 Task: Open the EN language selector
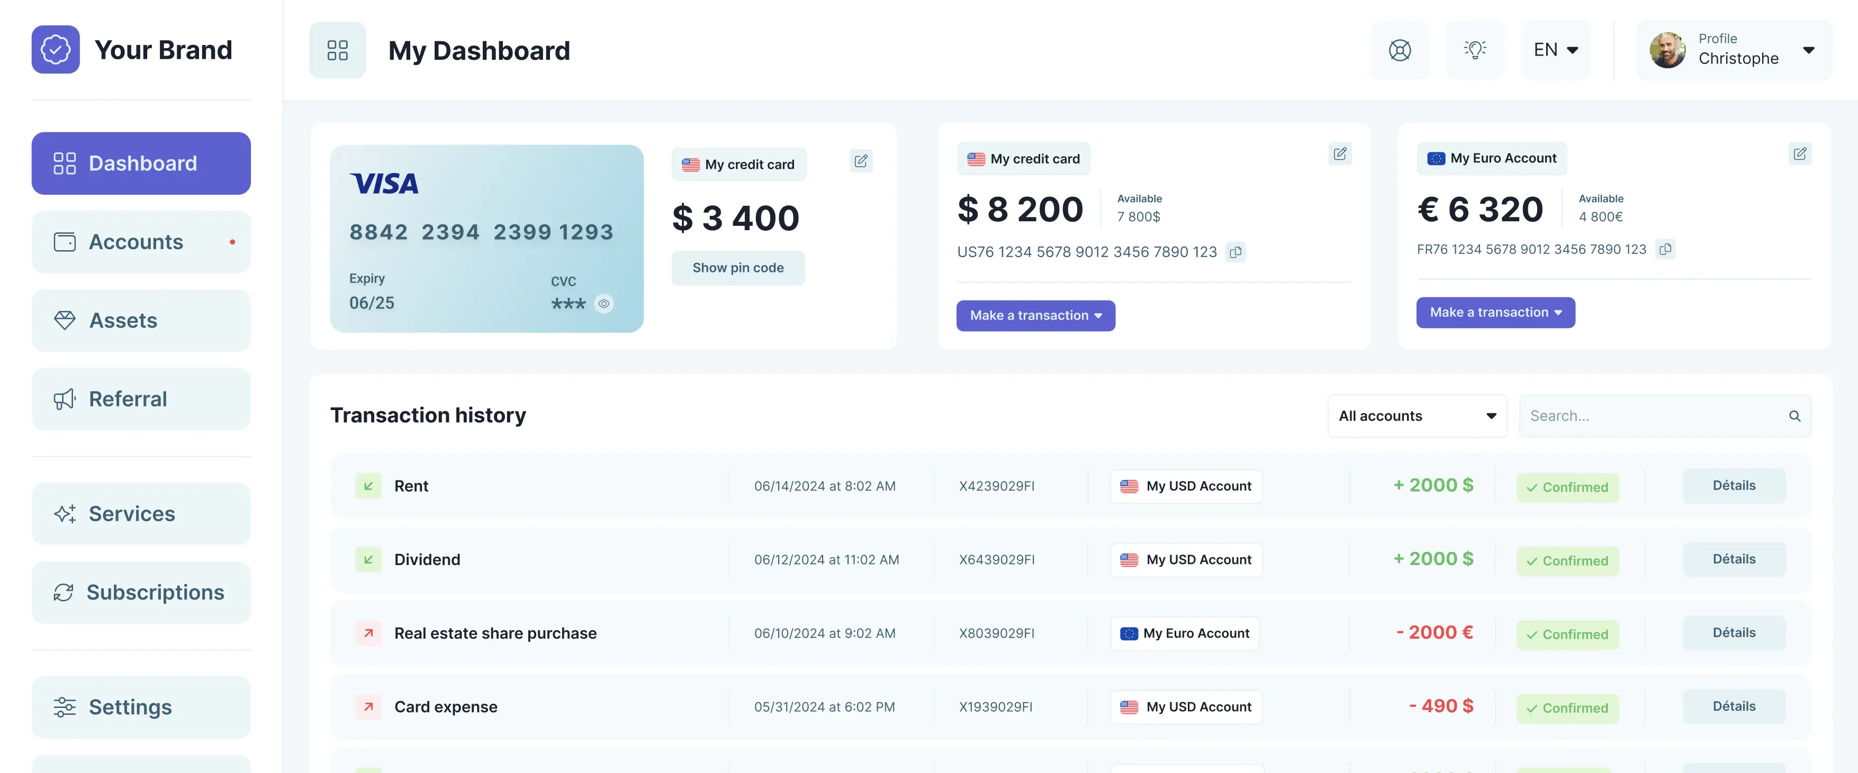click(x=1555, y=49)
